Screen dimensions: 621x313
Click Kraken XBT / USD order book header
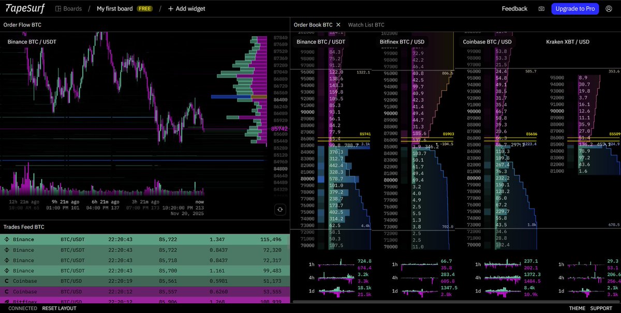tap(568, 42)
